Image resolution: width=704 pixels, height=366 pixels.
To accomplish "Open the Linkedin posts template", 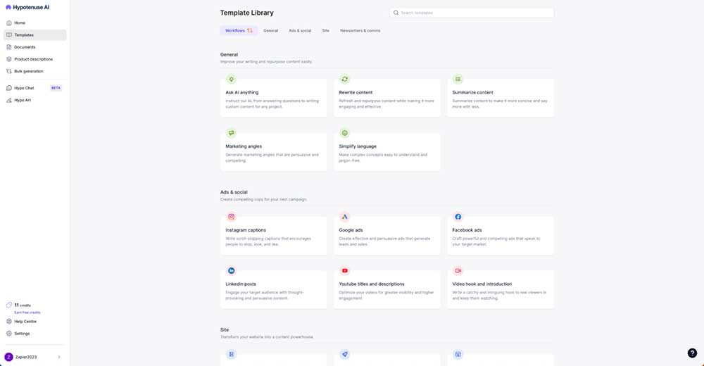I will pos(273,289).
